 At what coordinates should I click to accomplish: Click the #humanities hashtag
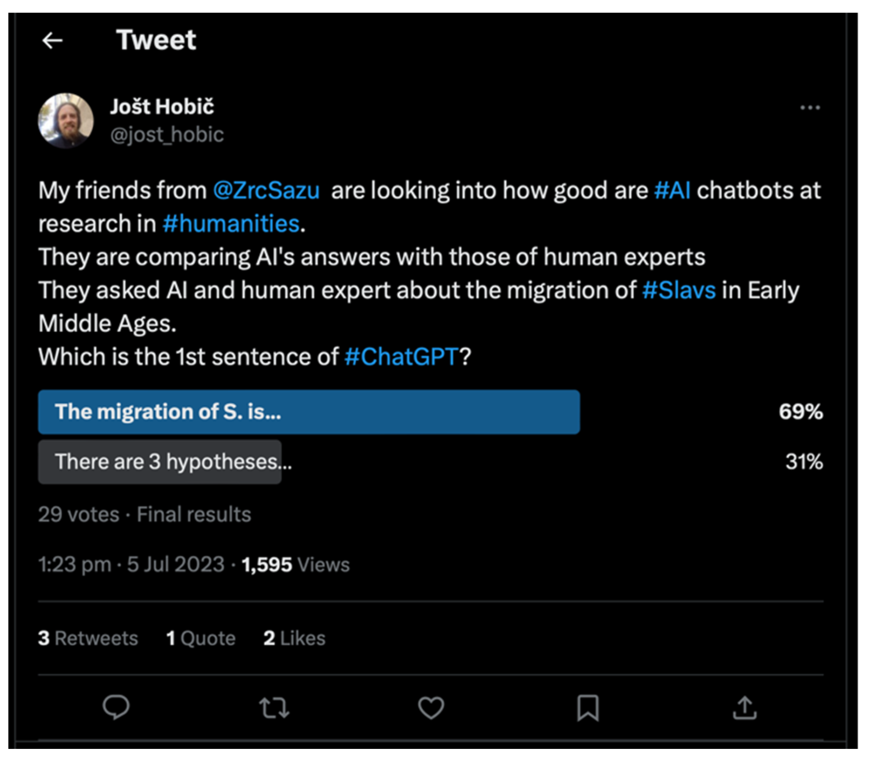coord(231,224)
